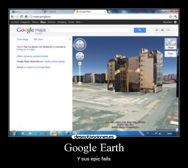Click the browser back arrow

12,16
